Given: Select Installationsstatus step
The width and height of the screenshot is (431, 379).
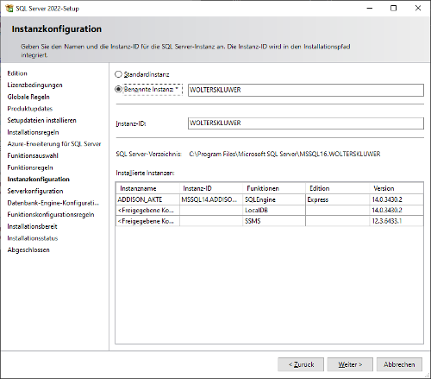Looking at the screenshot, I should pos(33,238).
